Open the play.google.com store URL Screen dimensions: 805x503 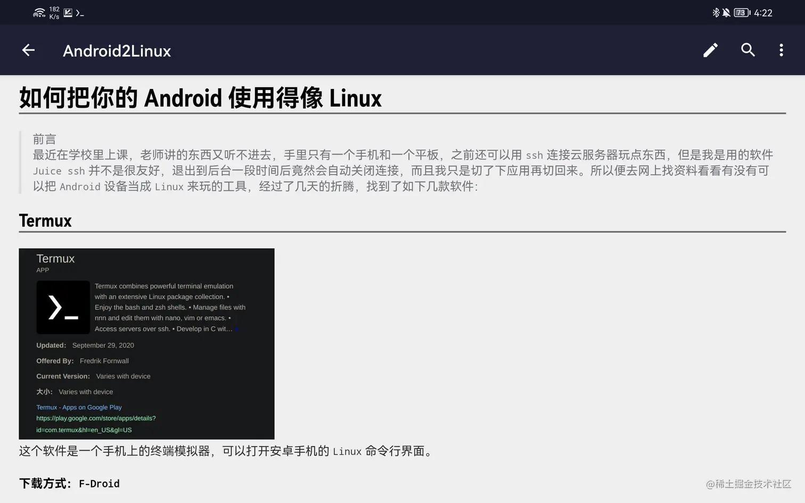tap(96, 424)
